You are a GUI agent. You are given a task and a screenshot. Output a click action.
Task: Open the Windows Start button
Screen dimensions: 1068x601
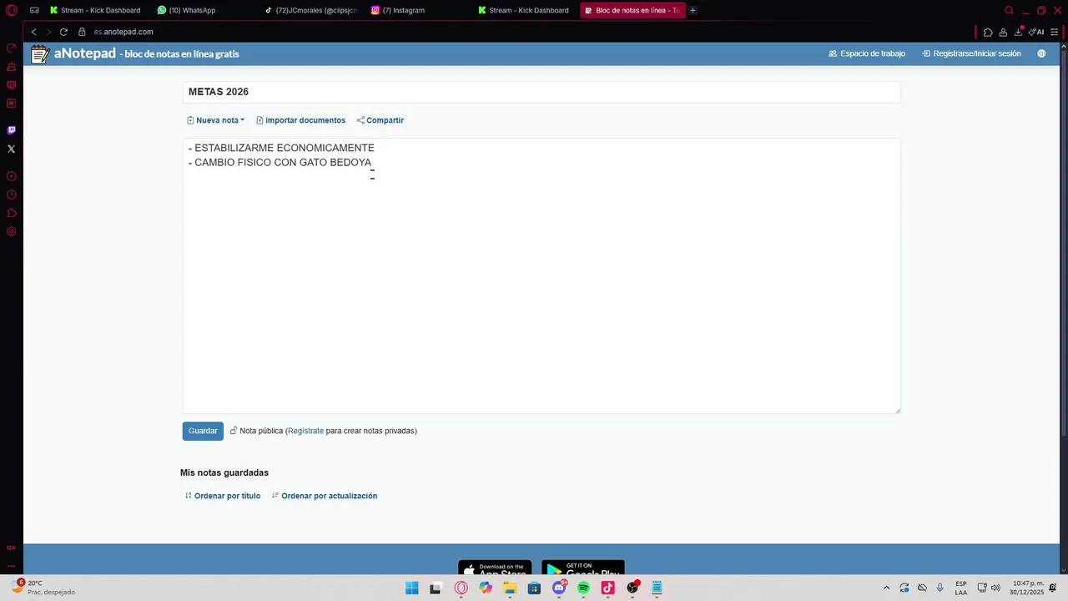[411, 588]
